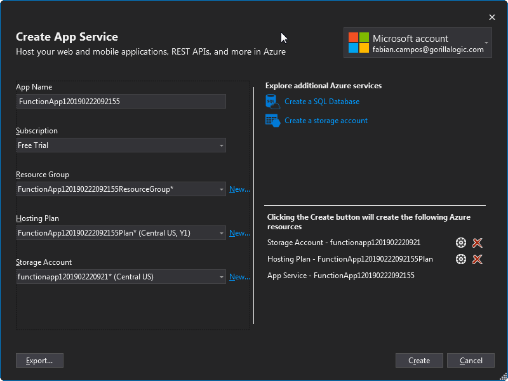
Task: Click the Explore additional Azure services heading
Action: pyautogui.click(x=323, y=86)
